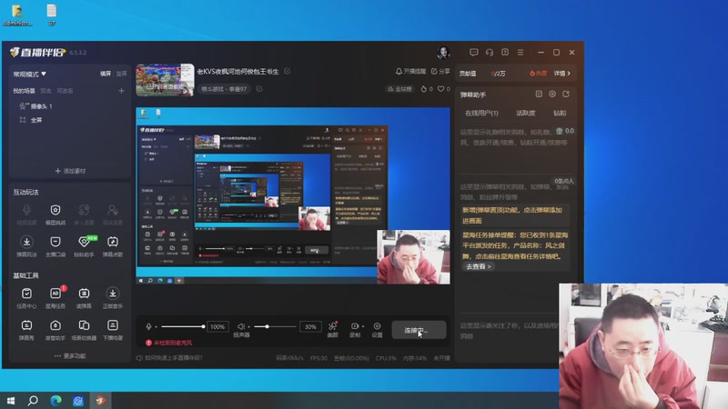
Task: Mute the speaker icon
Action: pos(241,326)
